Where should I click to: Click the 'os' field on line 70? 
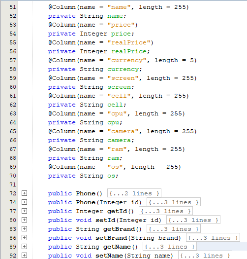pyautogui.click(x=111, y=176)
